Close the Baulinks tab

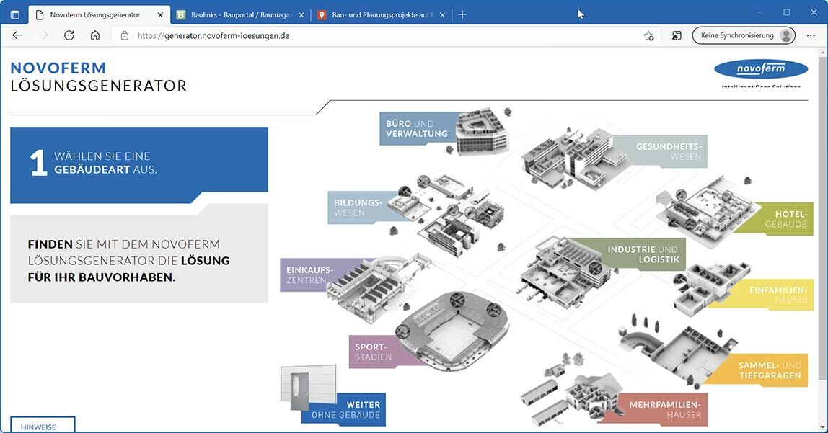coord(301,15)
